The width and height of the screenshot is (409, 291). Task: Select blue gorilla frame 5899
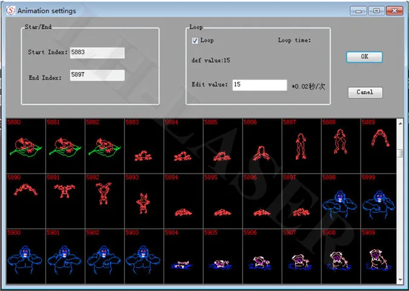pyautogui.click(x=379, y=201)
